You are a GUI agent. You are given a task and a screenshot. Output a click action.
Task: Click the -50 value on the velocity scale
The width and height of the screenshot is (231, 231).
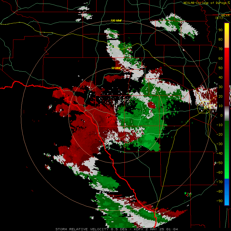[x=219, y=163]
